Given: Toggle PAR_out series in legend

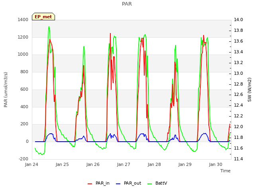Looking at the screenshot, I should 128,183.
